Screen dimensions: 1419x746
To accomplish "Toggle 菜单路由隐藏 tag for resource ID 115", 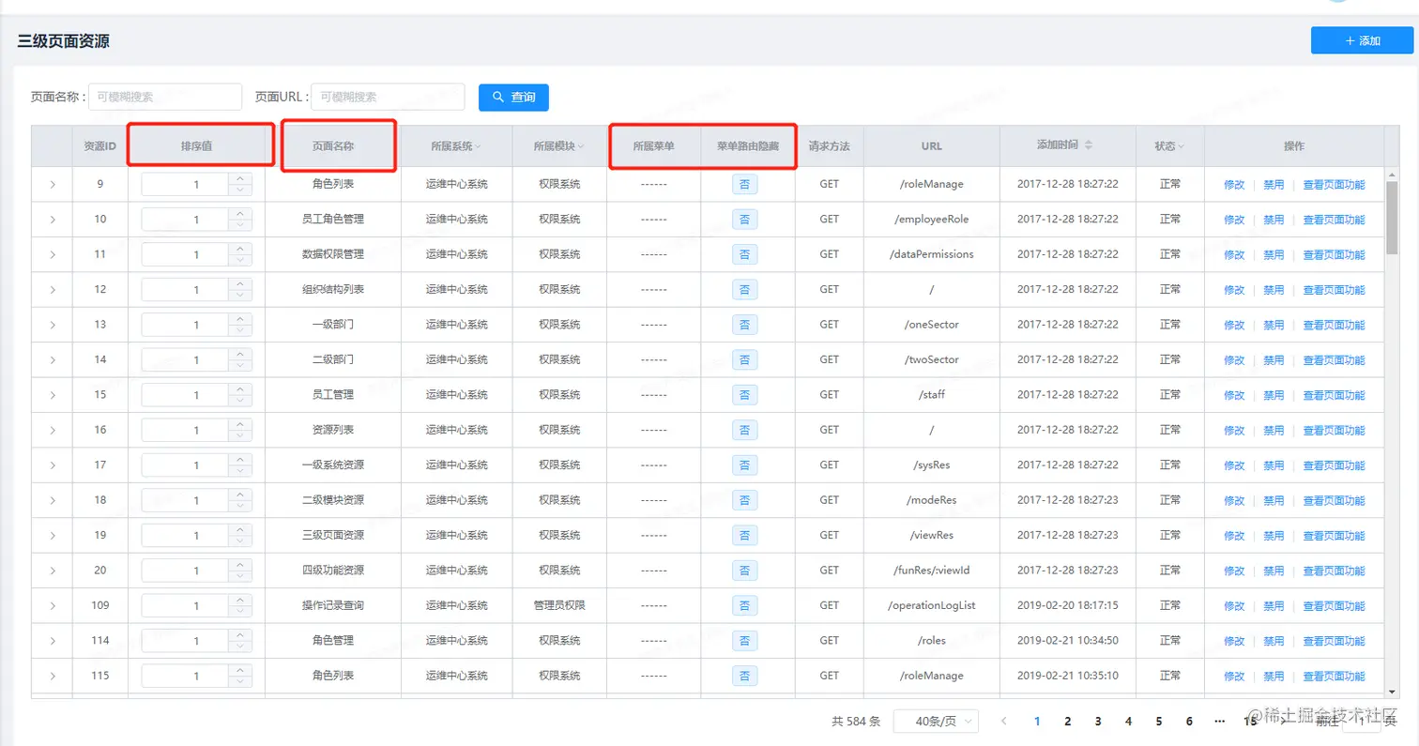I will pos(744,676).
